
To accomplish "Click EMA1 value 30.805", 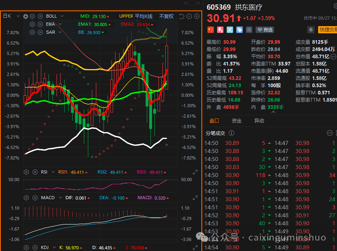I will click(x=101, y=24).
